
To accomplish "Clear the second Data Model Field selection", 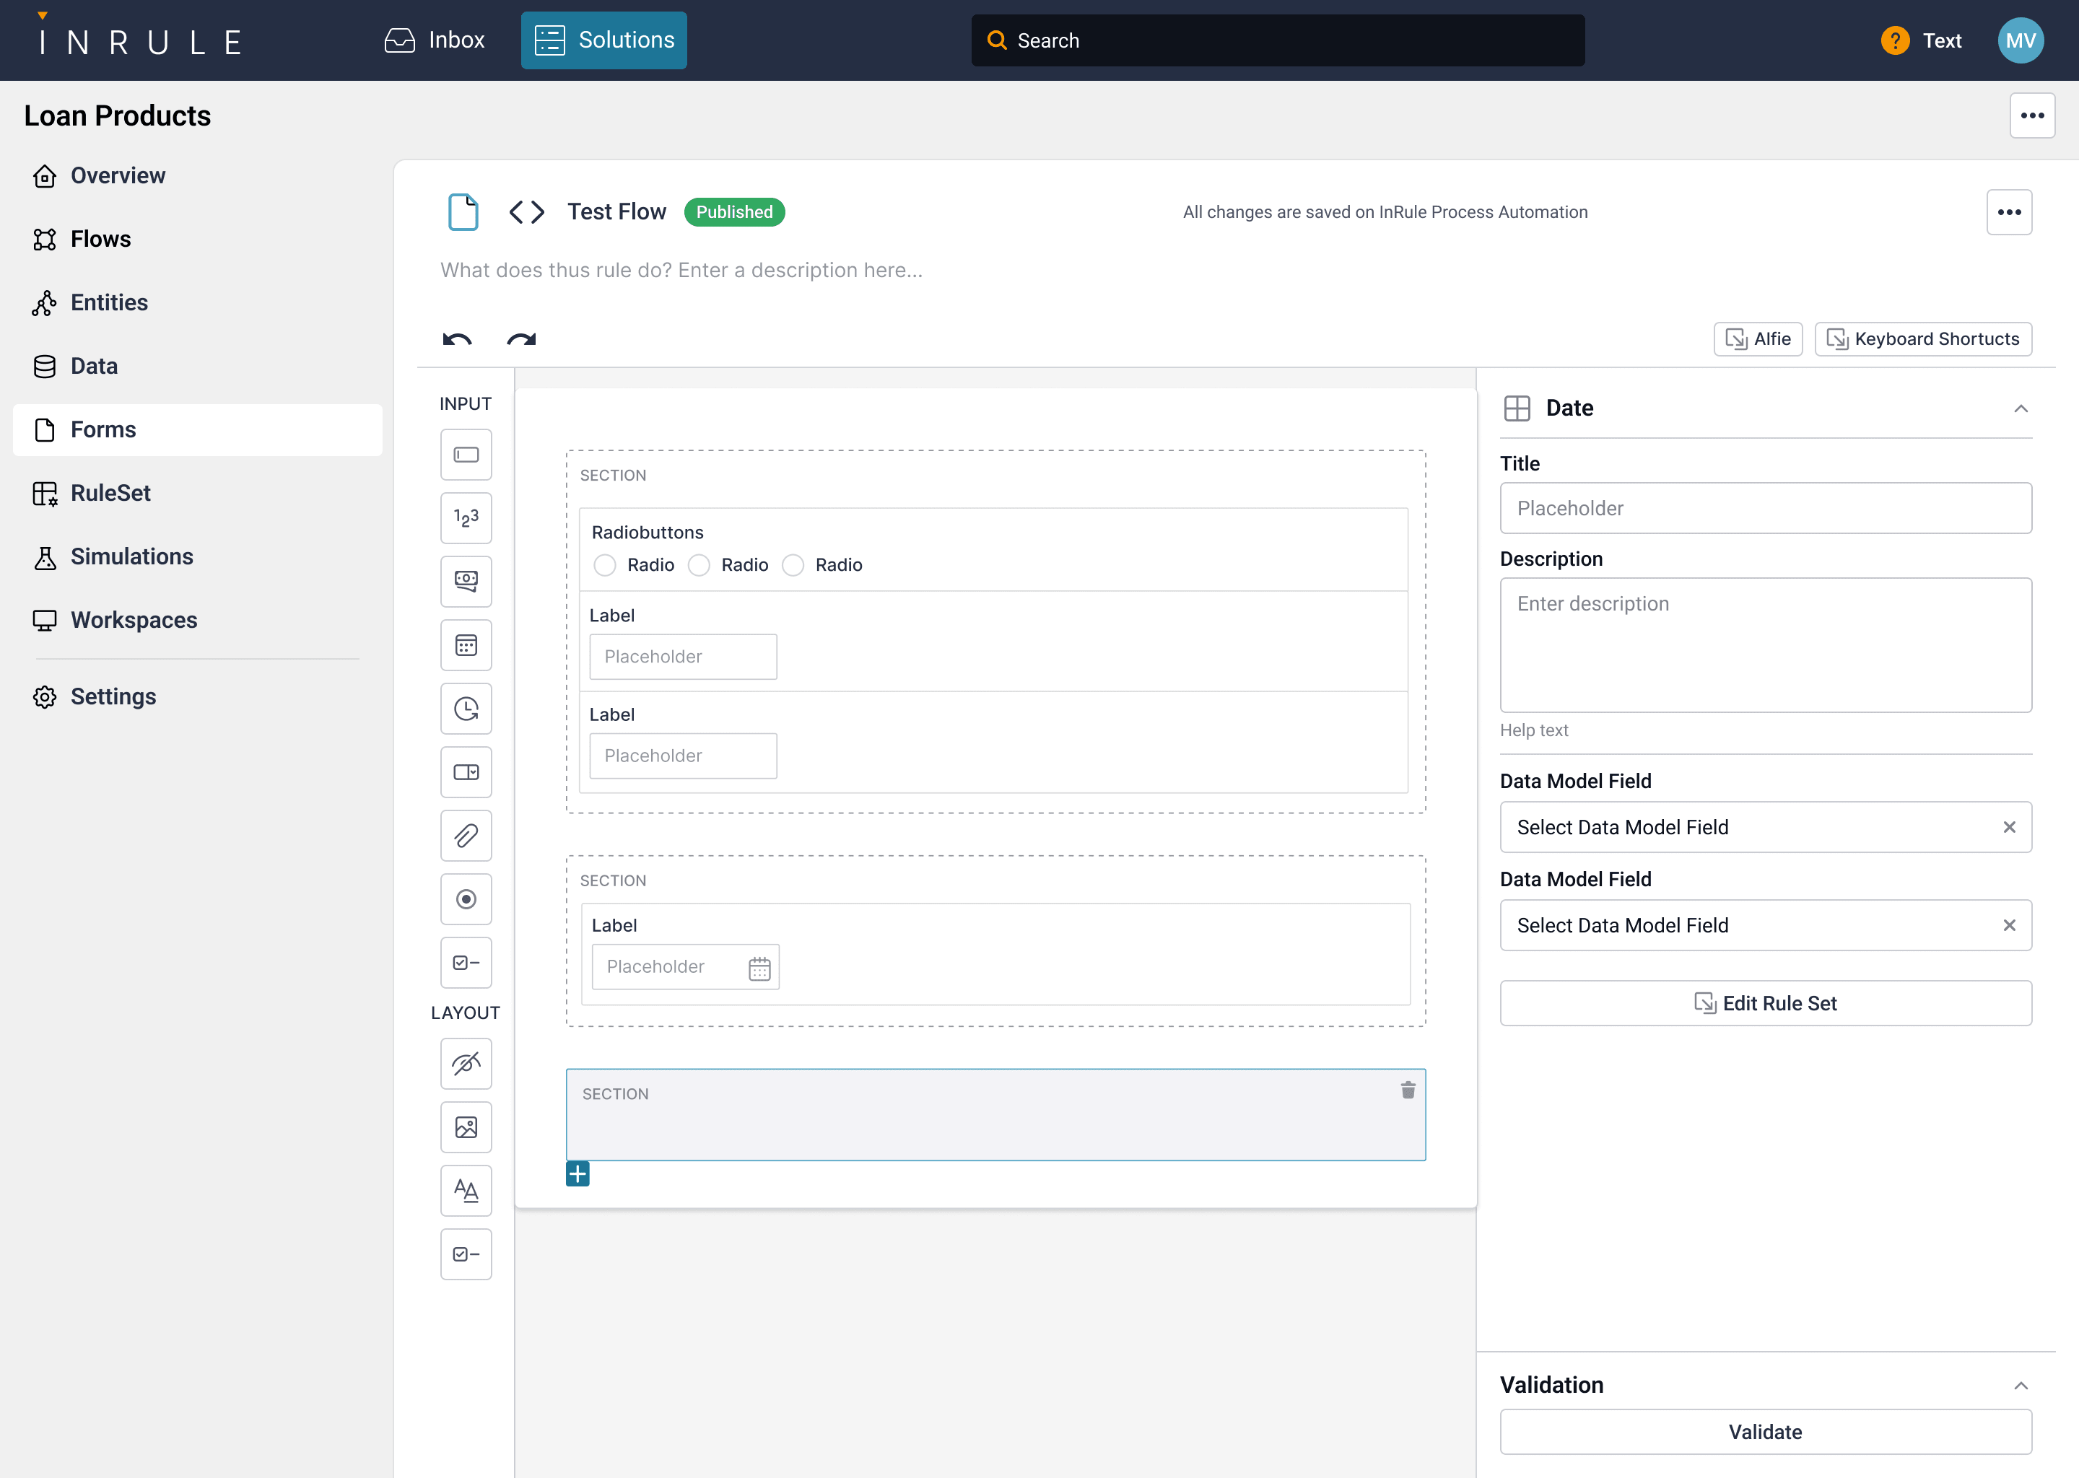I will tap(2010, 926).
